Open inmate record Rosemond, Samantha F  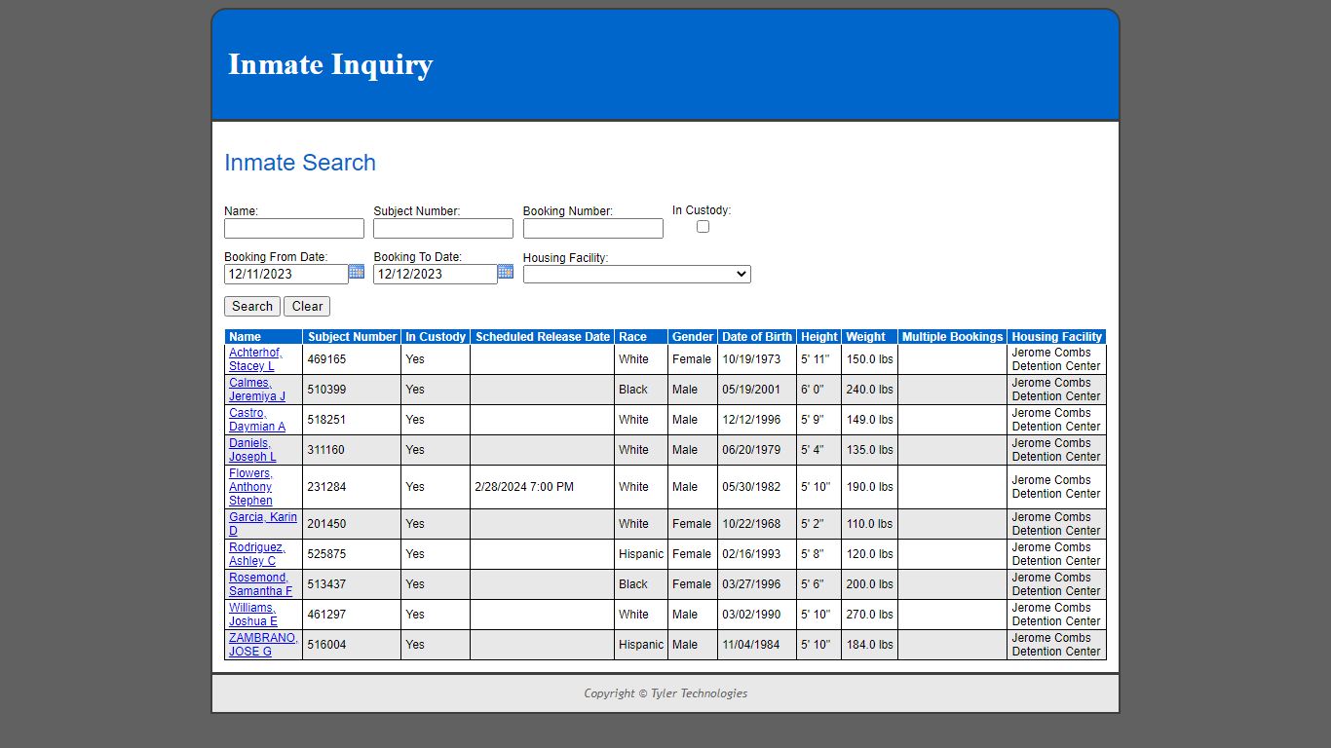coord(260,584)
